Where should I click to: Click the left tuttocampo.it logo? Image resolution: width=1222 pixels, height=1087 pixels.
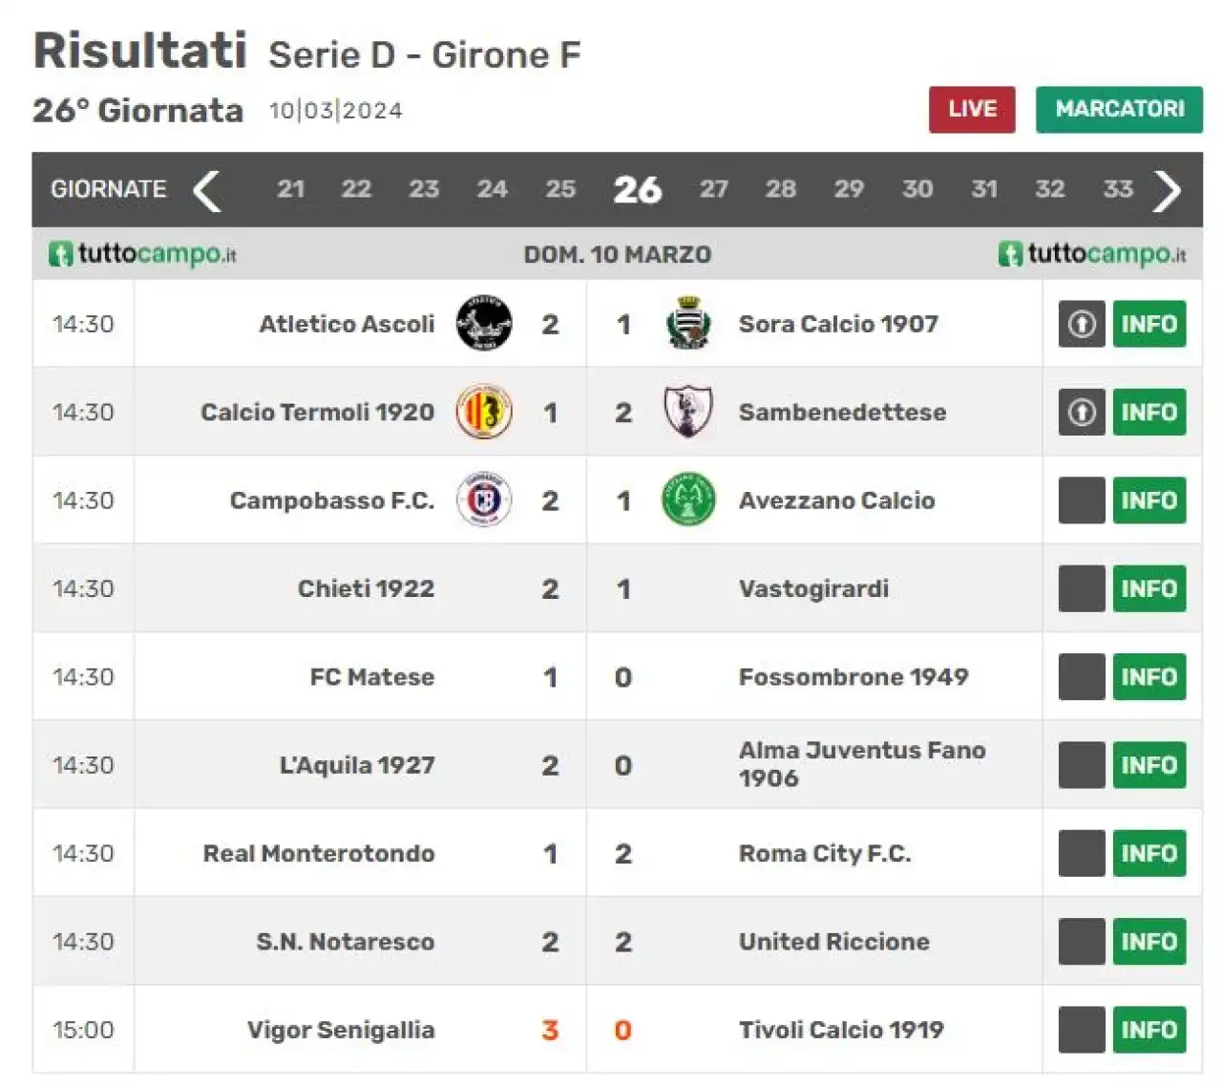coord(142,254)
